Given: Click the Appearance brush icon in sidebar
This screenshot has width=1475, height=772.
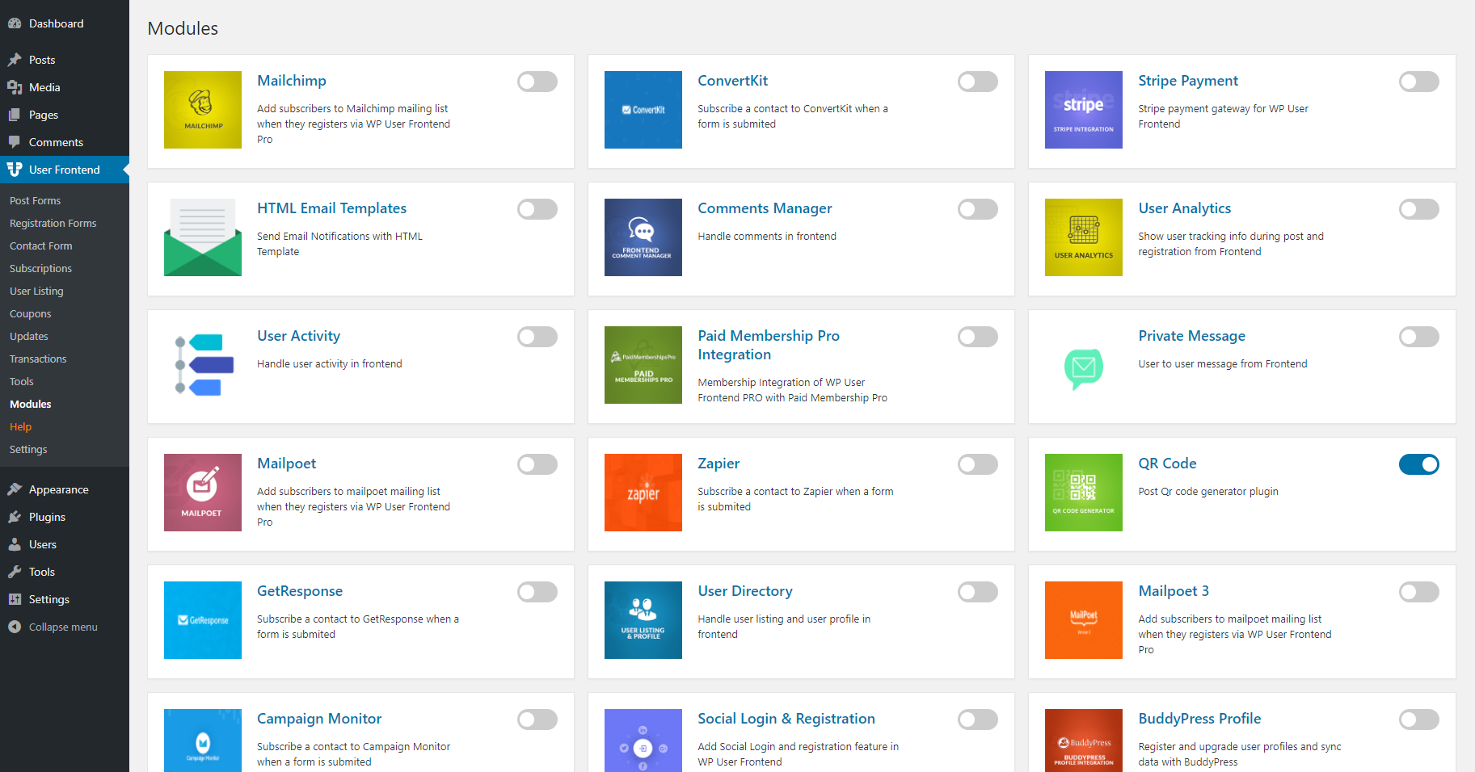Looking at the screenshot, I should 15,489.
